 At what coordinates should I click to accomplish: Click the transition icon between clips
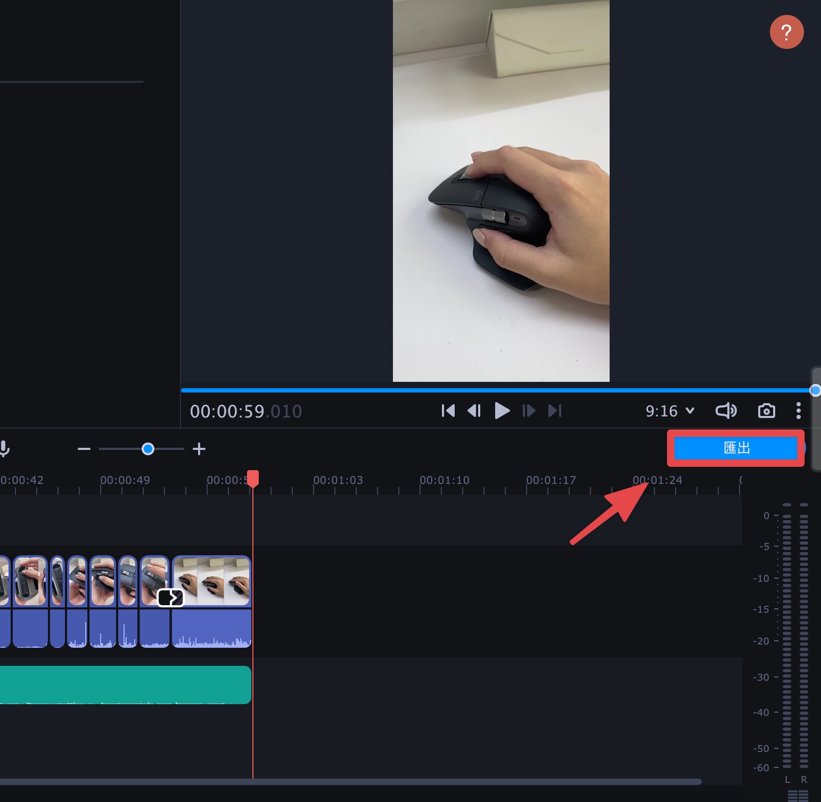171,598
